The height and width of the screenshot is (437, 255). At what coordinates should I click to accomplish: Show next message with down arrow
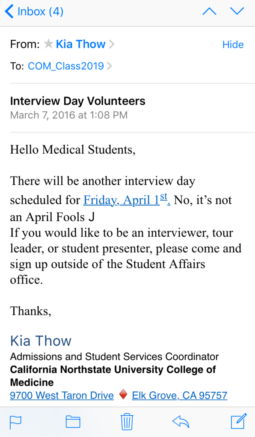click(237, 12)
